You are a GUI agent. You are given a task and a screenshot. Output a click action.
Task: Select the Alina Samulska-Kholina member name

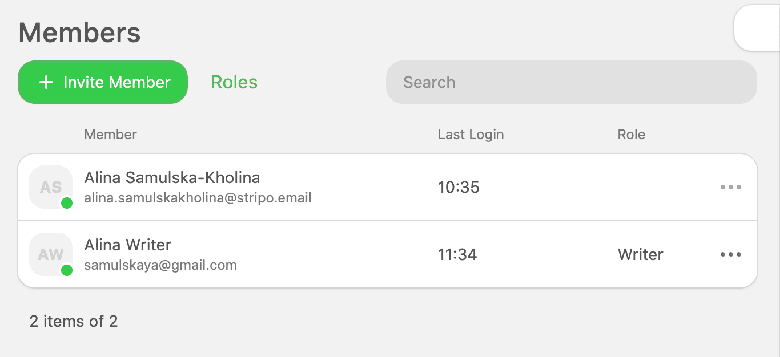click(172, 178)
